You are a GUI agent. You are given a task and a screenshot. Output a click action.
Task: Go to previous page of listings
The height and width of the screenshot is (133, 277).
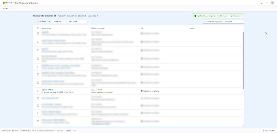point(35,22)
